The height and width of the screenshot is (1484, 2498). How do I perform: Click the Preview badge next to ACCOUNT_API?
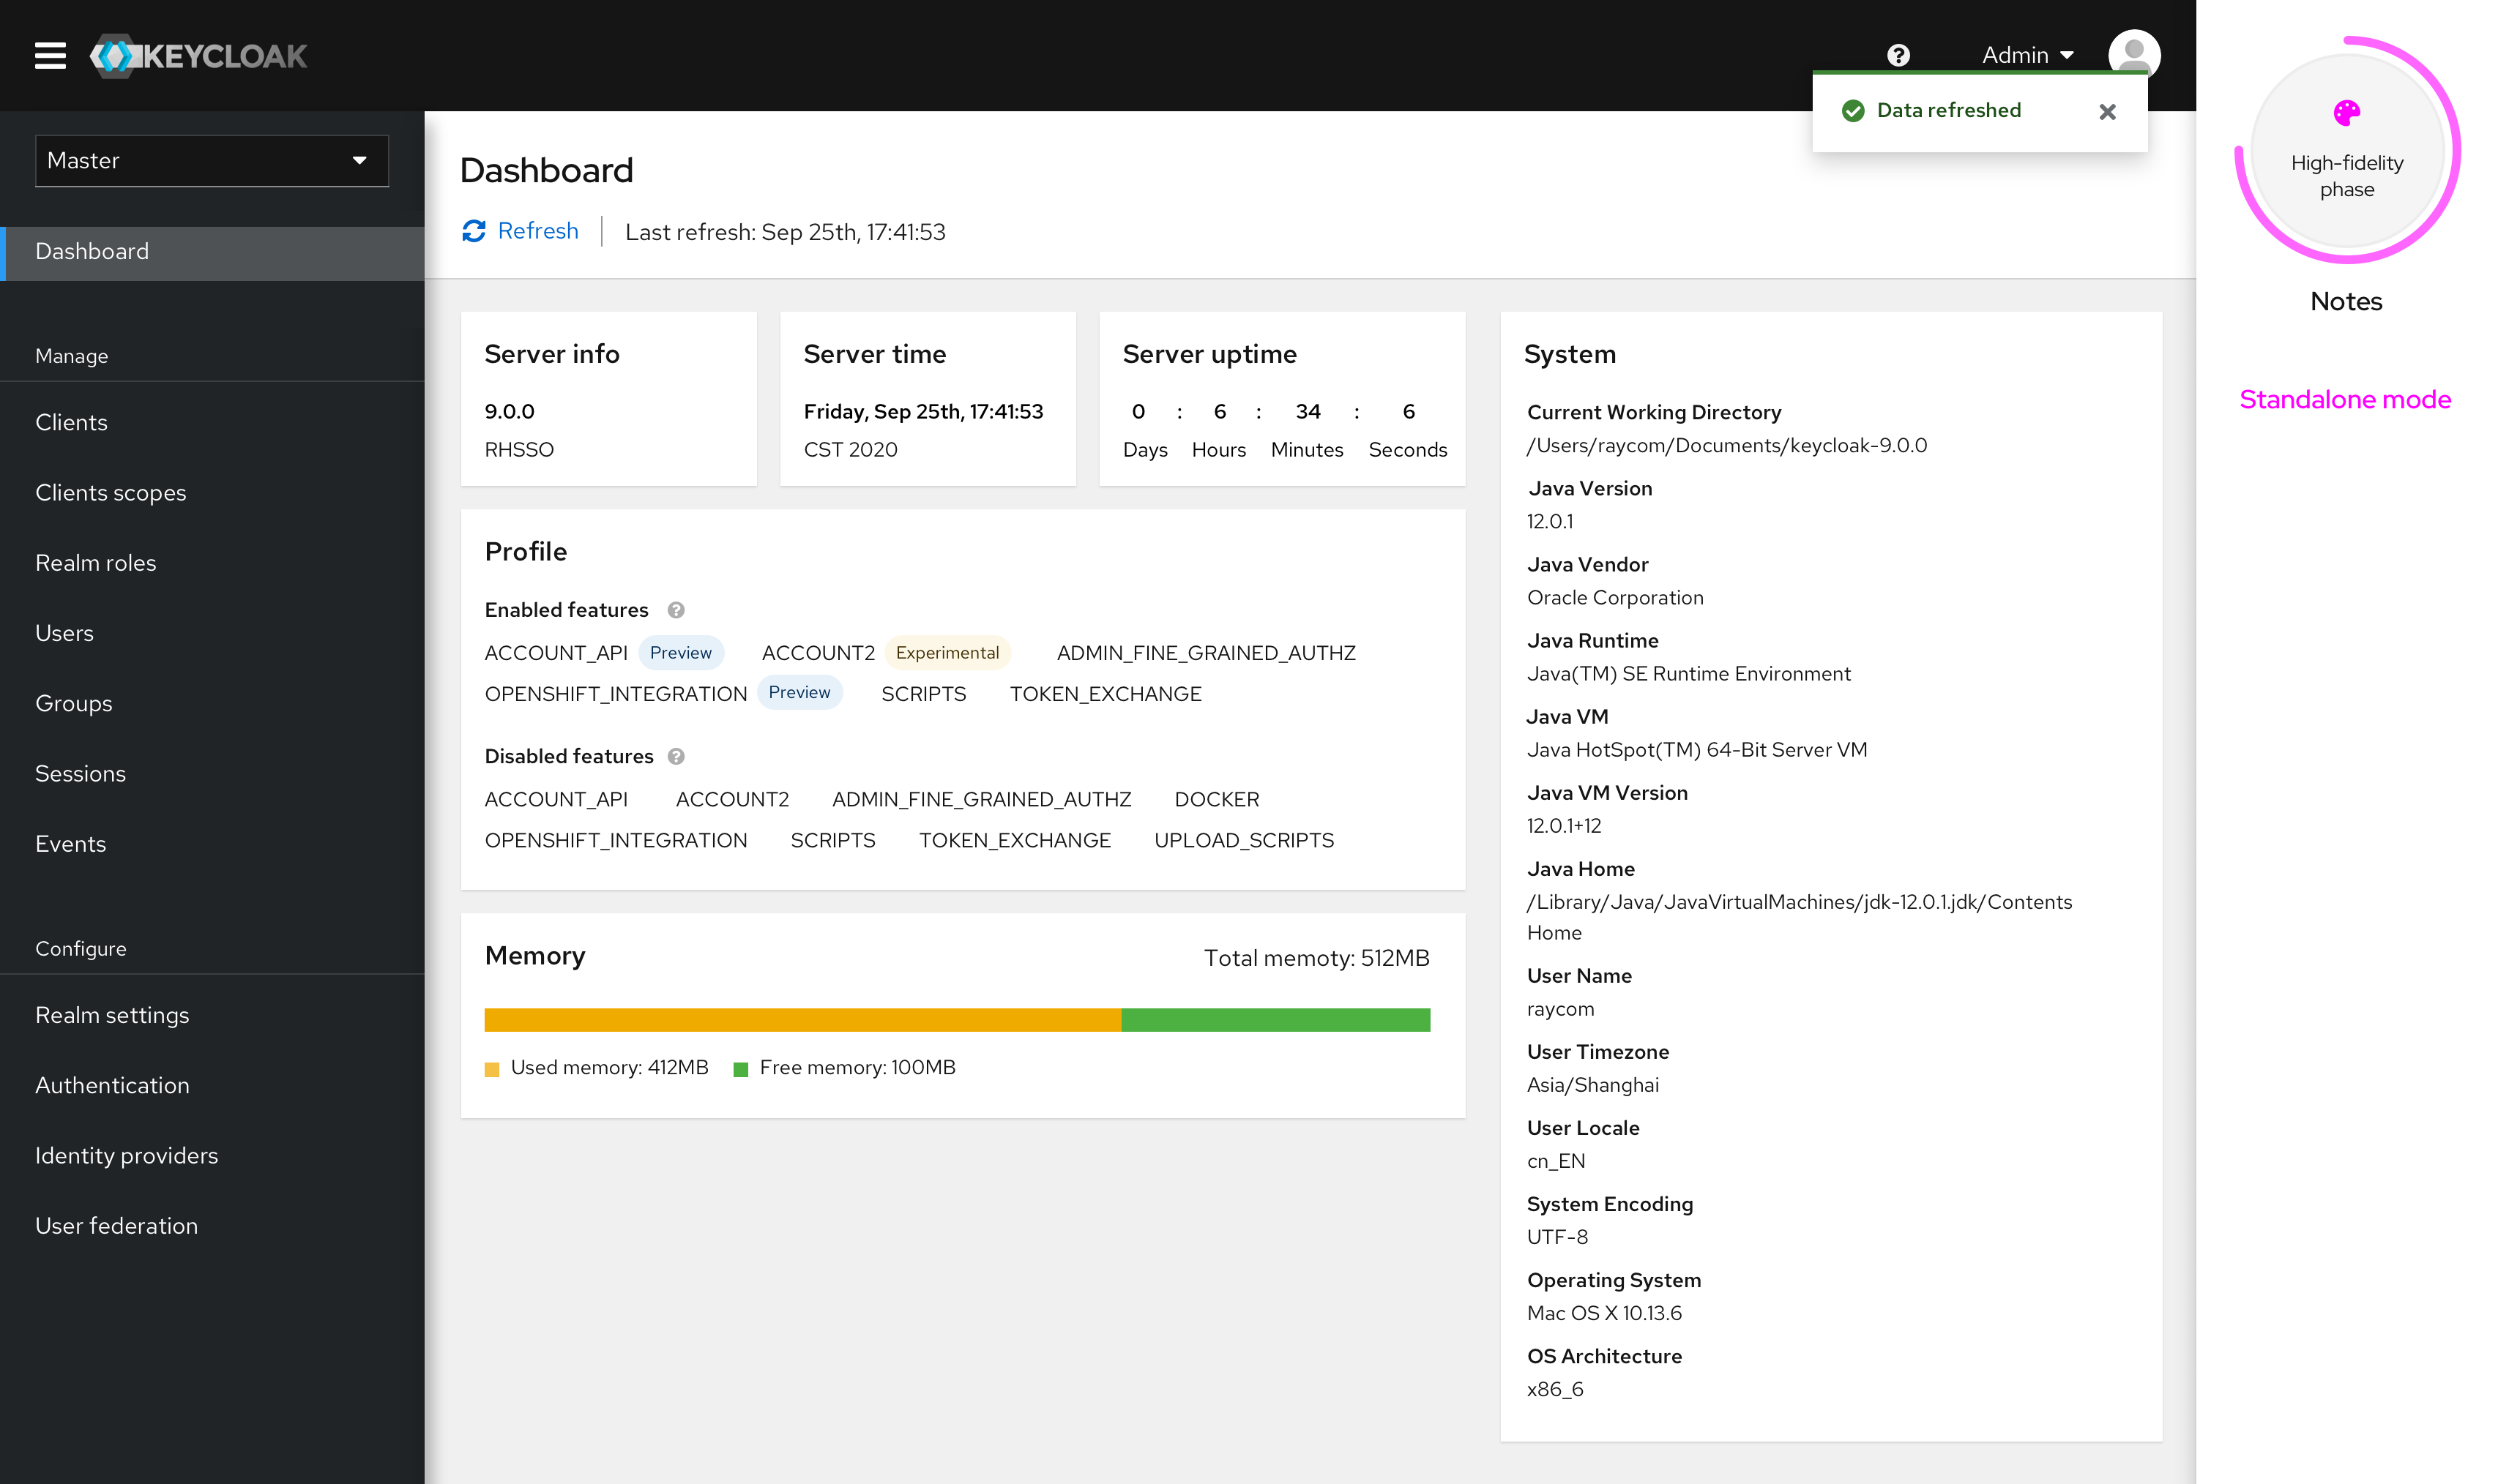click(680, 652)
